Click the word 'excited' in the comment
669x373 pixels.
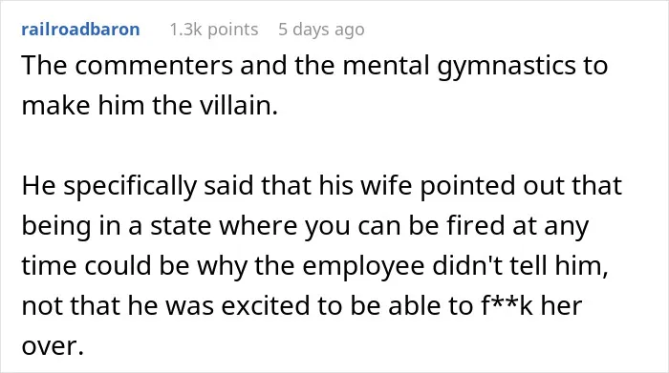[266, 305]
